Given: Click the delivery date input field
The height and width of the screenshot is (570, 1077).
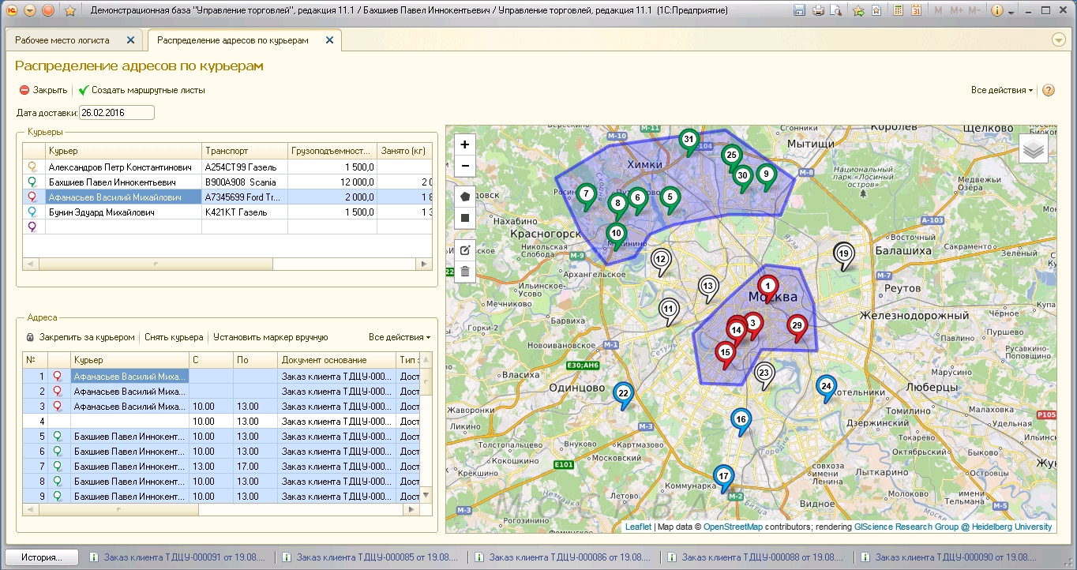Looking at the screenshot, I should point(116,113).
